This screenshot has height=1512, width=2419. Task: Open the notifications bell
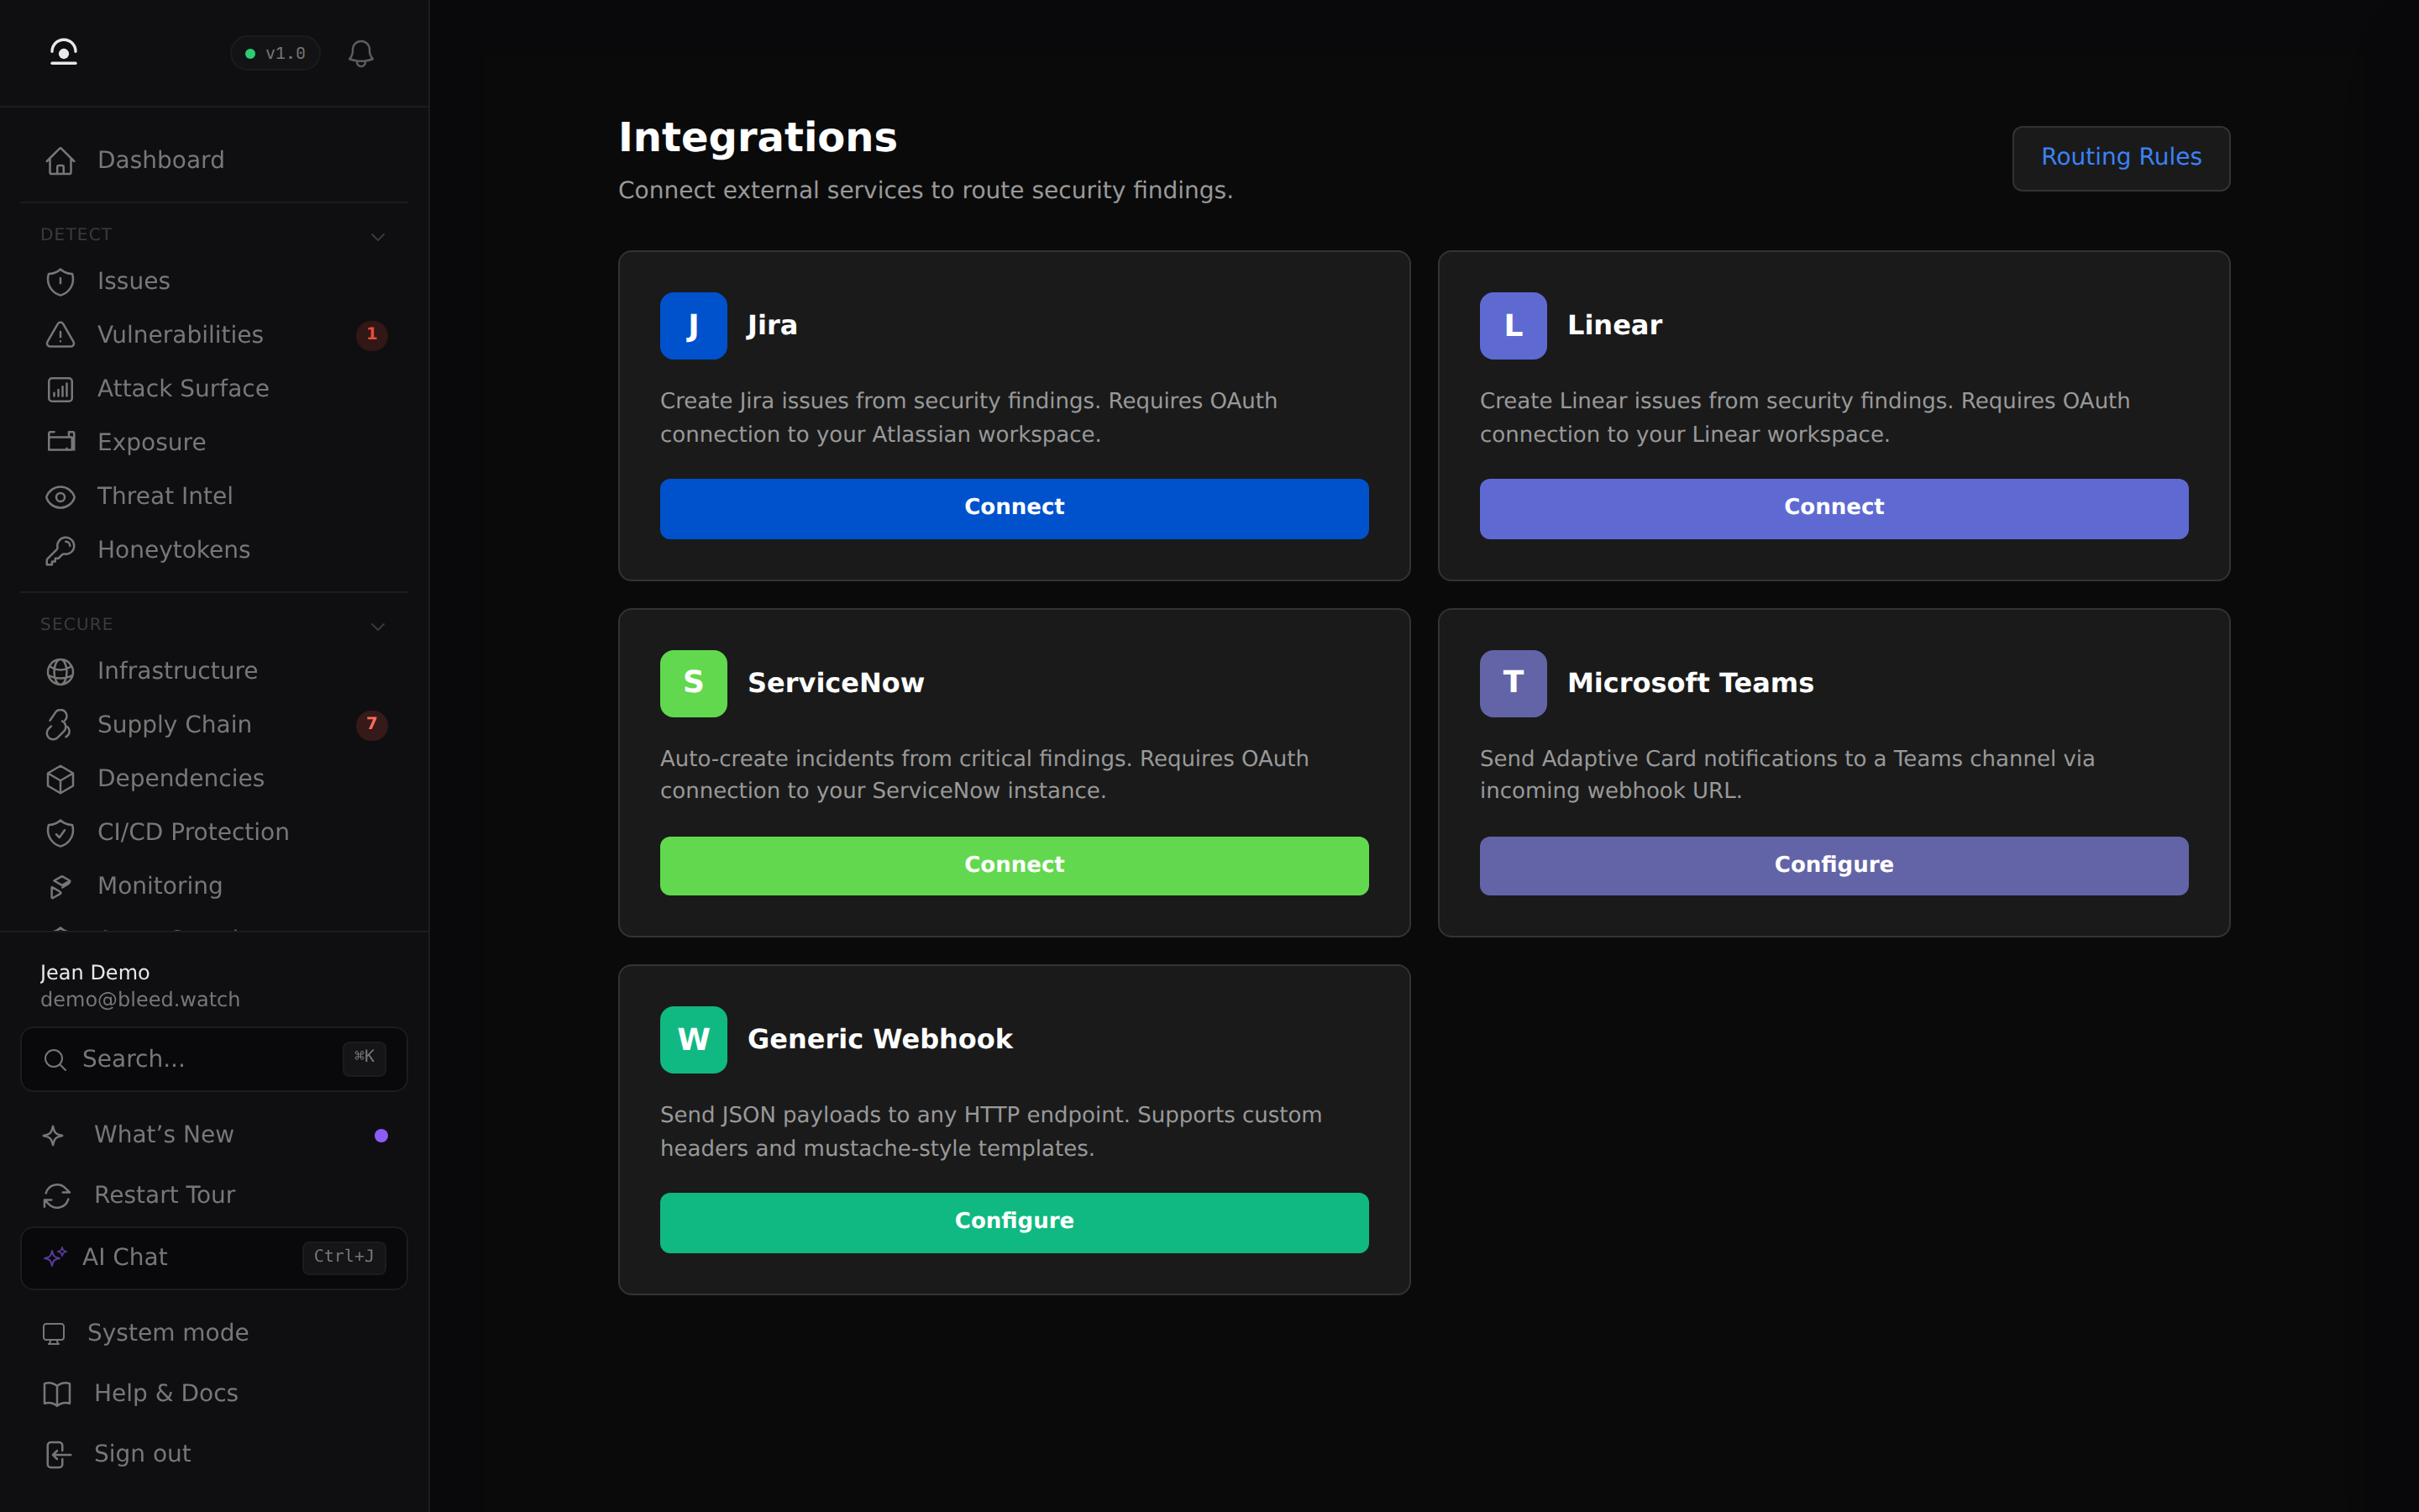(361, 53)
